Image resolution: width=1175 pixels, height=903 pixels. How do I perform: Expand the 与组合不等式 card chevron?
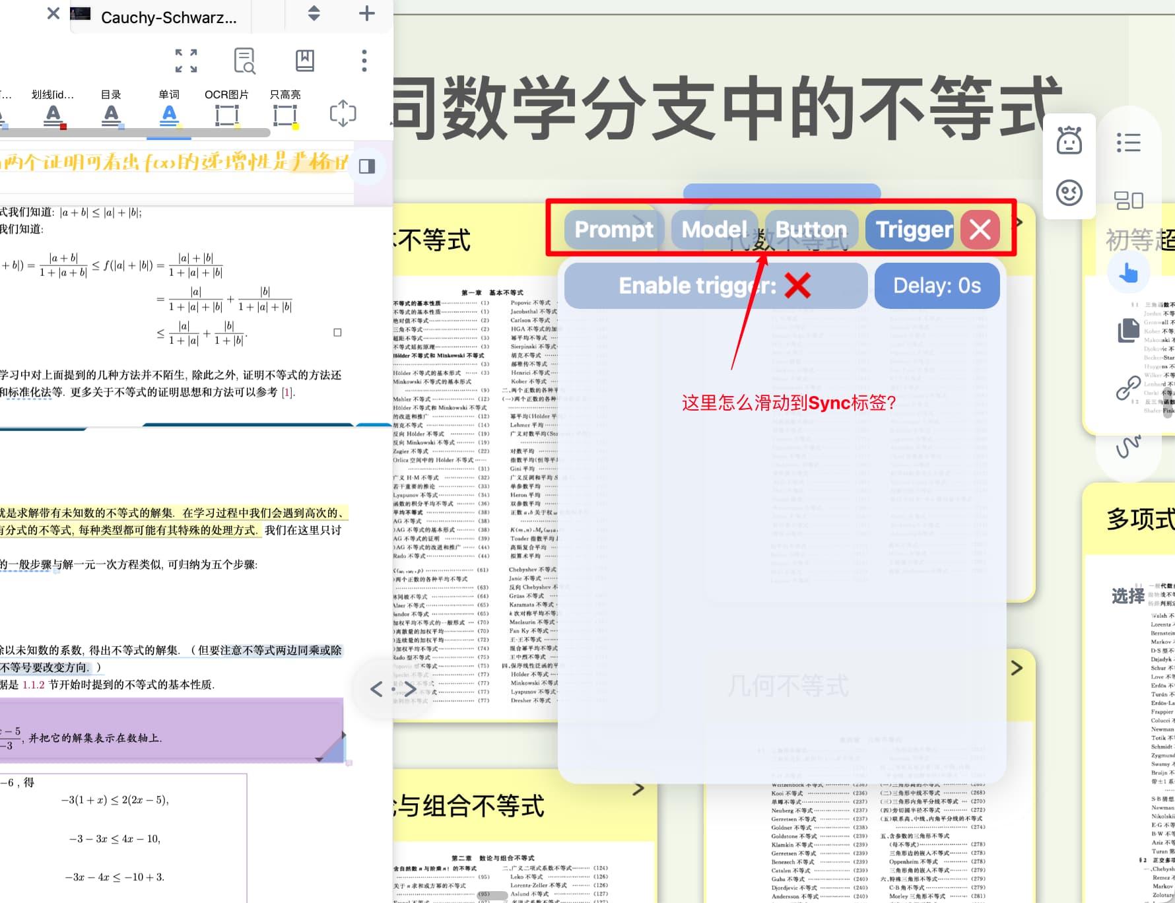638,789
